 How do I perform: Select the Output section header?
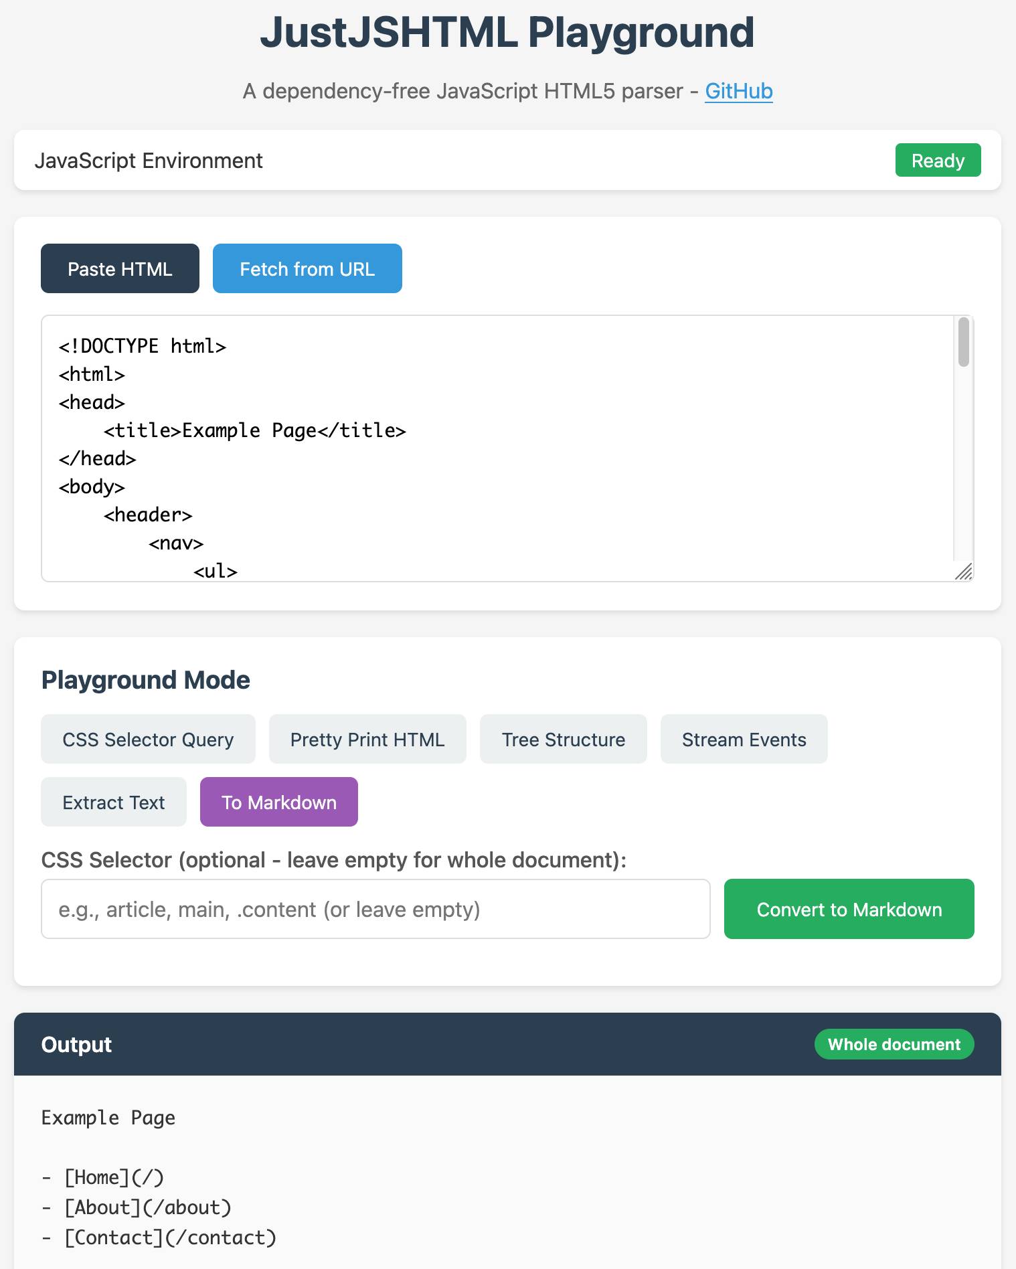coord(76,1044)
